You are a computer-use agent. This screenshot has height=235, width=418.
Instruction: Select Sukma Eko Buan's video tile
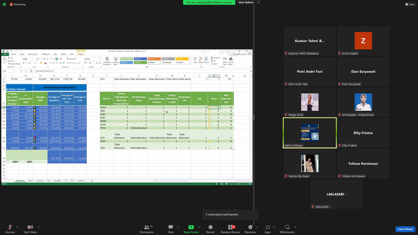[310, 164]
